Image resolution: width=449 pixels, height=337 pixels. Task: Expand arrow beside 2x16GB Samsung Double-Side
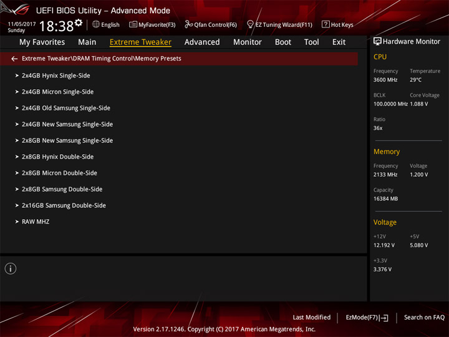(17, 205)
